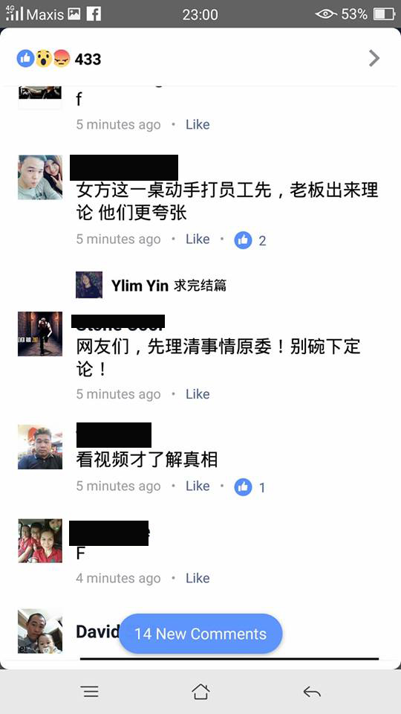The width and height of the screenshot is (401, 714).
Task: Tap the wow reaction emoji icon
Action: (44, 59)
